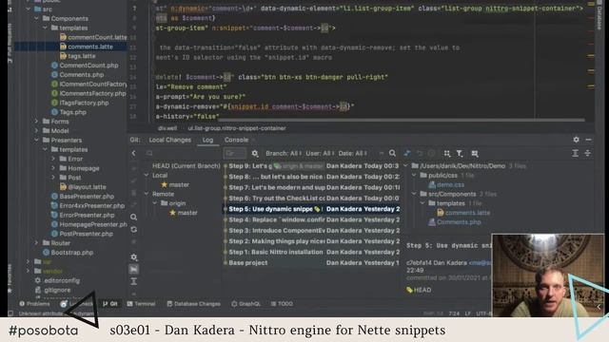Collapse the branches pane arrow

pos(133,153)
